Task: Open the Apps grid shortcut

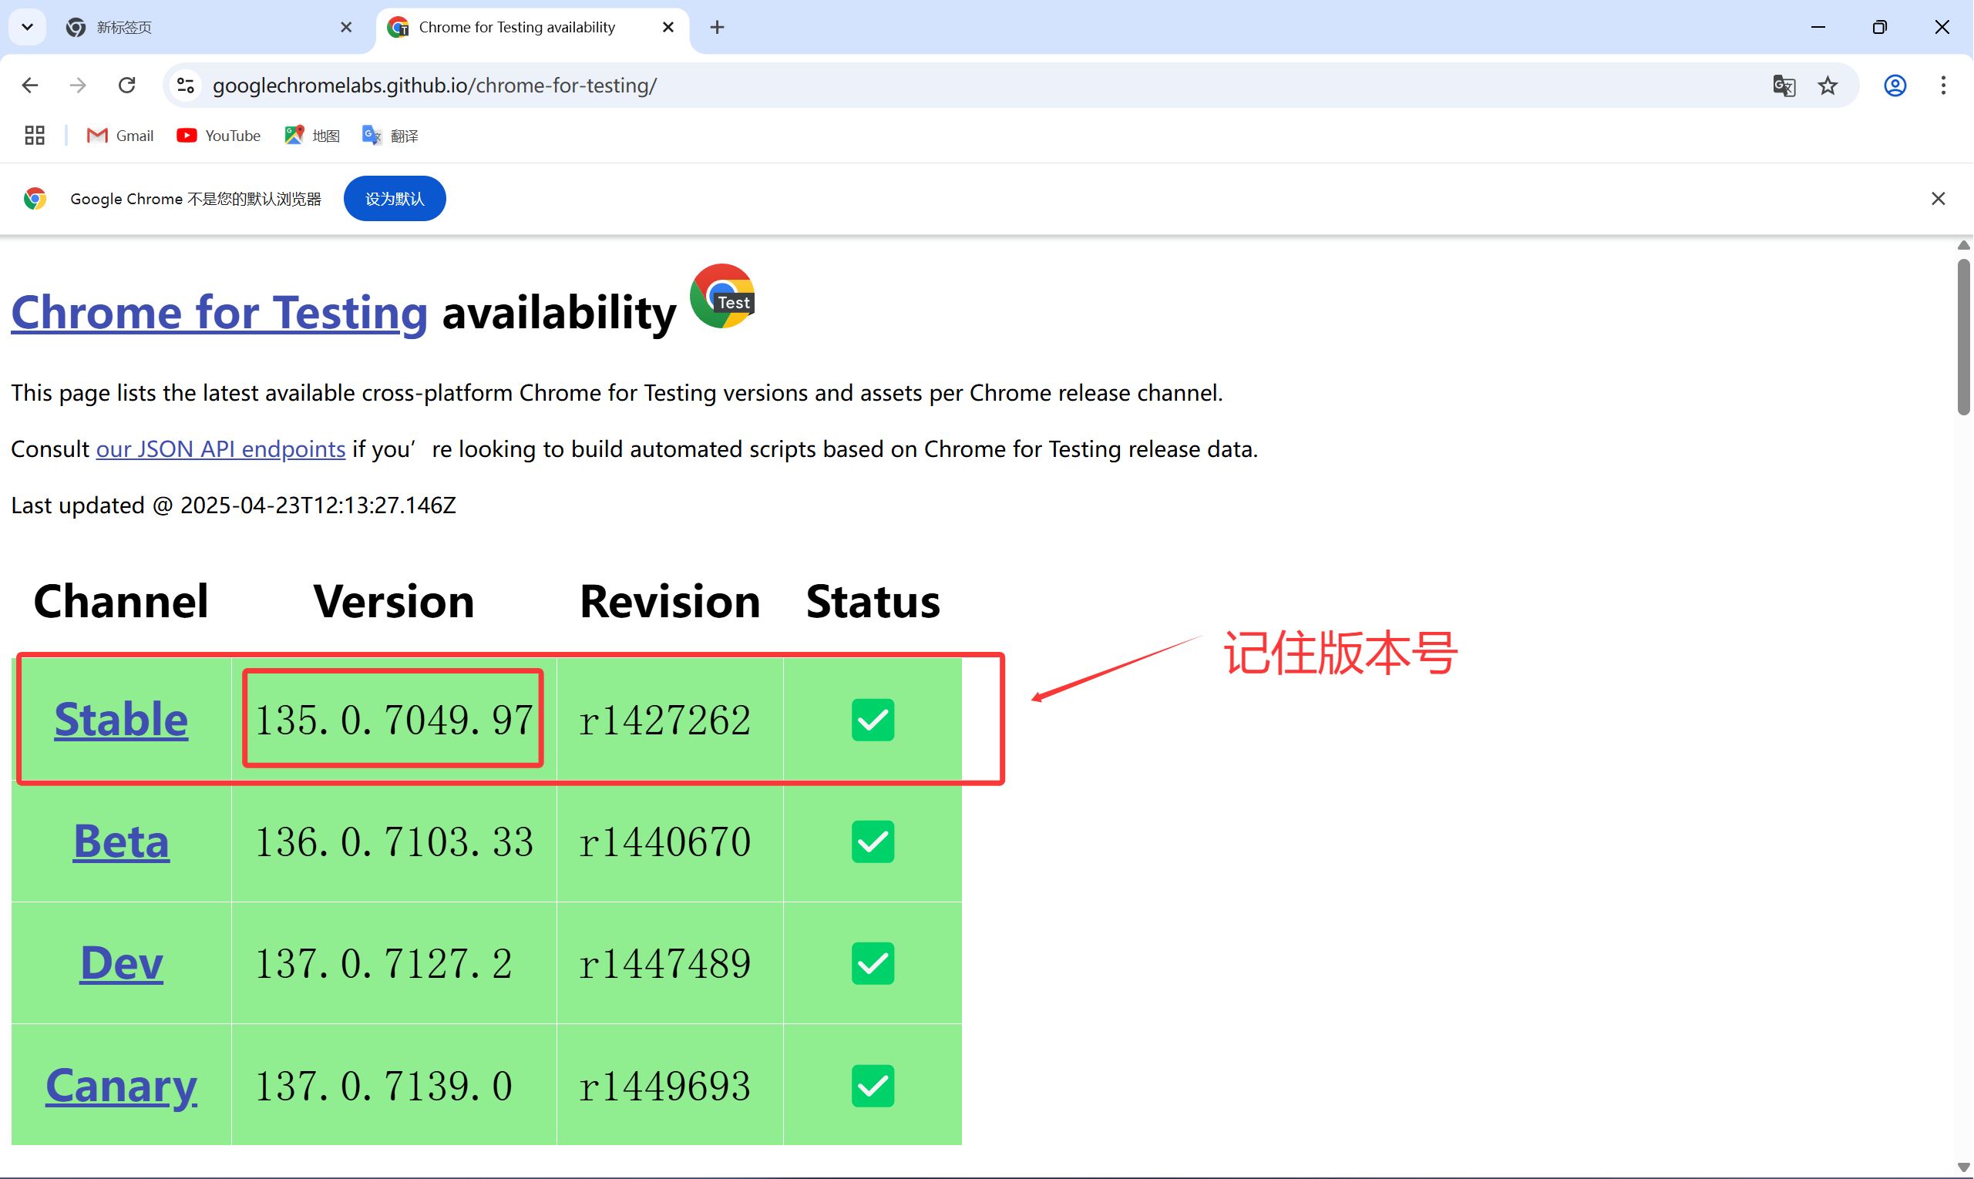Action: 34,136
